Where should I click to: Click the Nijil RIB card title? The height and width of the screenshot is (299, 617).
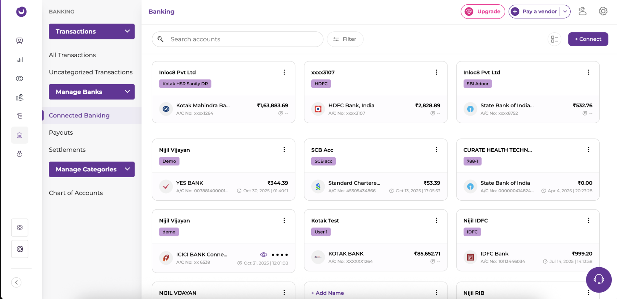click(474, 293)
